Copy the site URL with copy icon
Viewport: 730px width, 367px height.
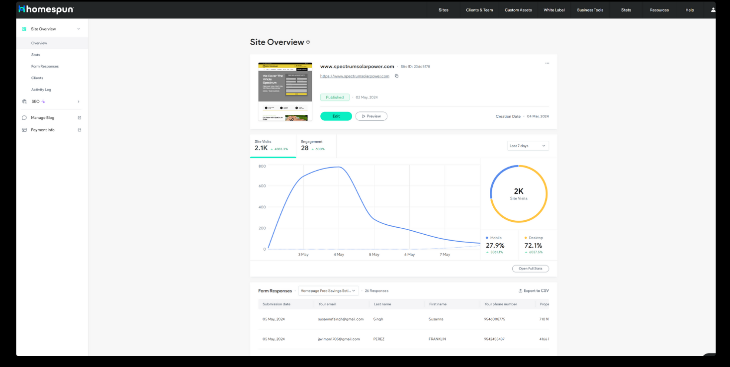[396, 76]
